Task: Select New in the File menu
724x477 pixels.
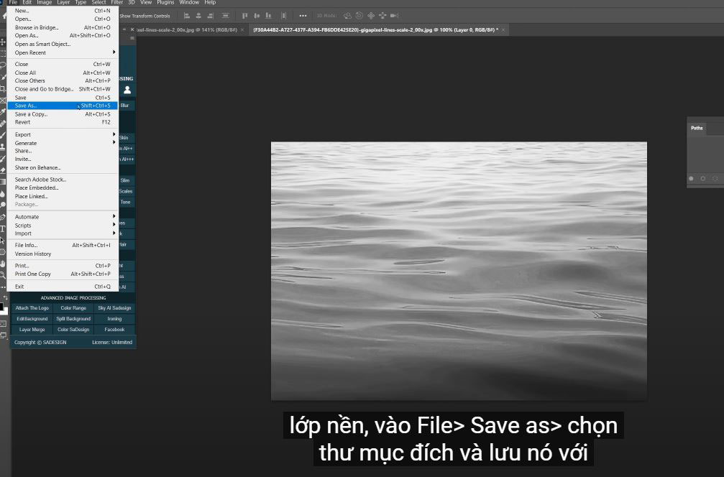Action: coord(63,11)
